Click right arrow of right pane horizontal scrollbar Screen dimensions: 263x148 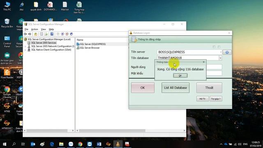tap(184, 131)
